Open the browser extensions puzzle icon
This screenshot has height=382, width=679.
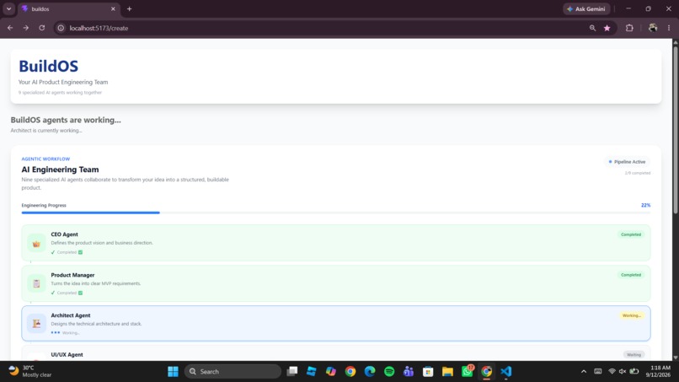[x=629, y=28]
